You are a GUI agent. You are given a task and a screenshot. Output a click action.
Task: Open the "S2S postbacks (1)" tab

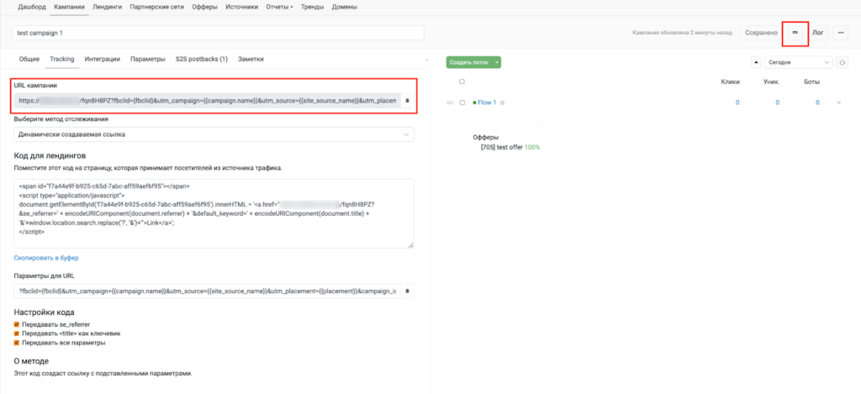tap(202, 60)
